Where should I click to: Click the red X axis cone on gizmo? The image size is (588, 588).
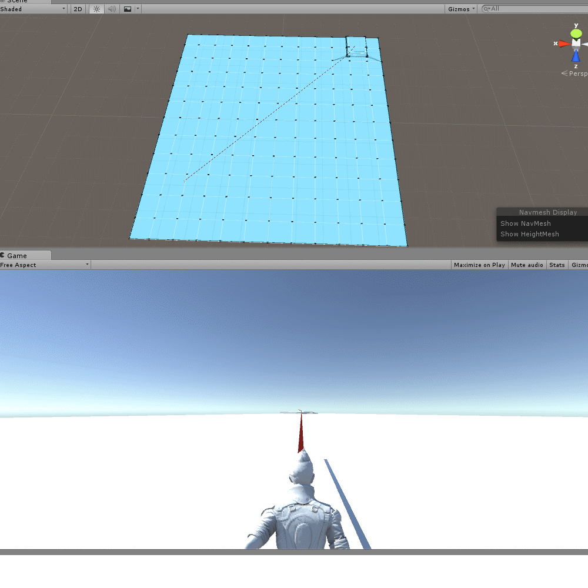564,44
